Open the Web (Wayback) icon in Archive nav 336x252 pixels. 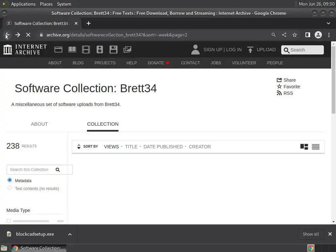click(58, 50)
